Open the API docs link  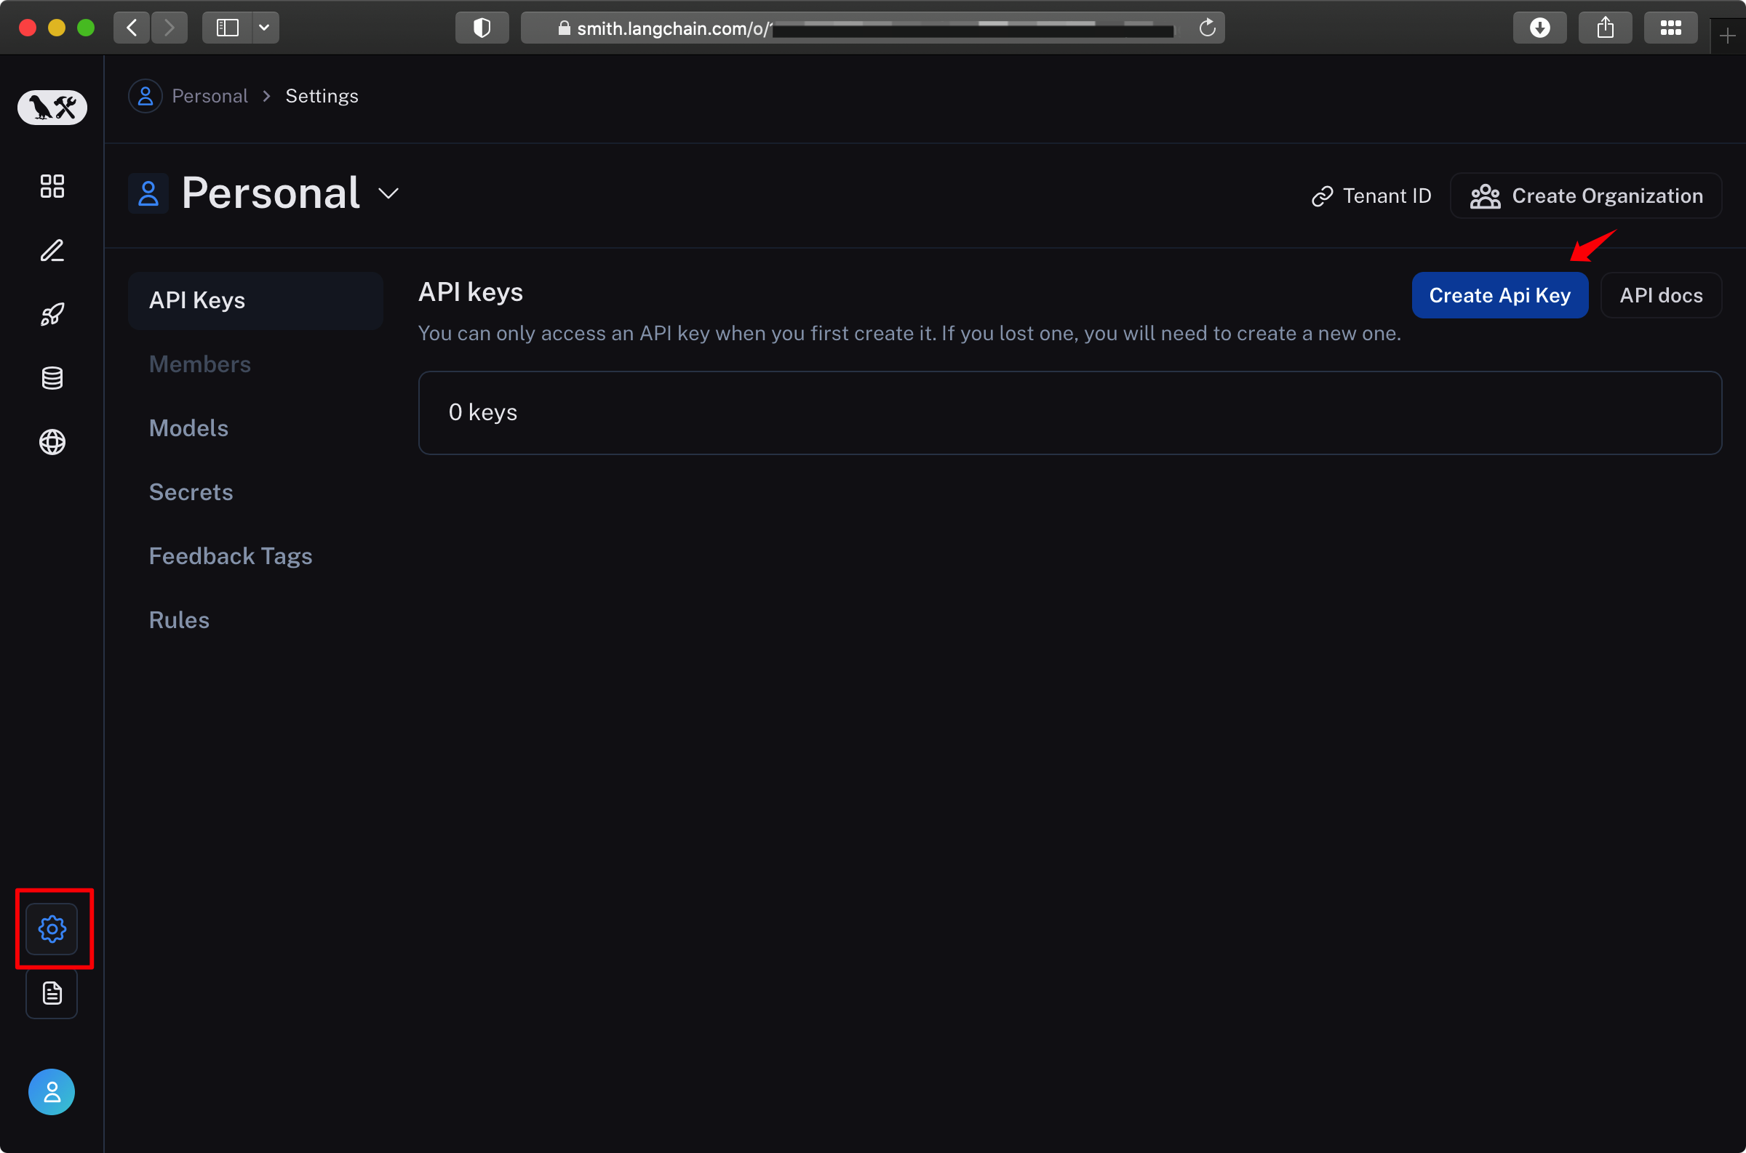coord(1661,296)
